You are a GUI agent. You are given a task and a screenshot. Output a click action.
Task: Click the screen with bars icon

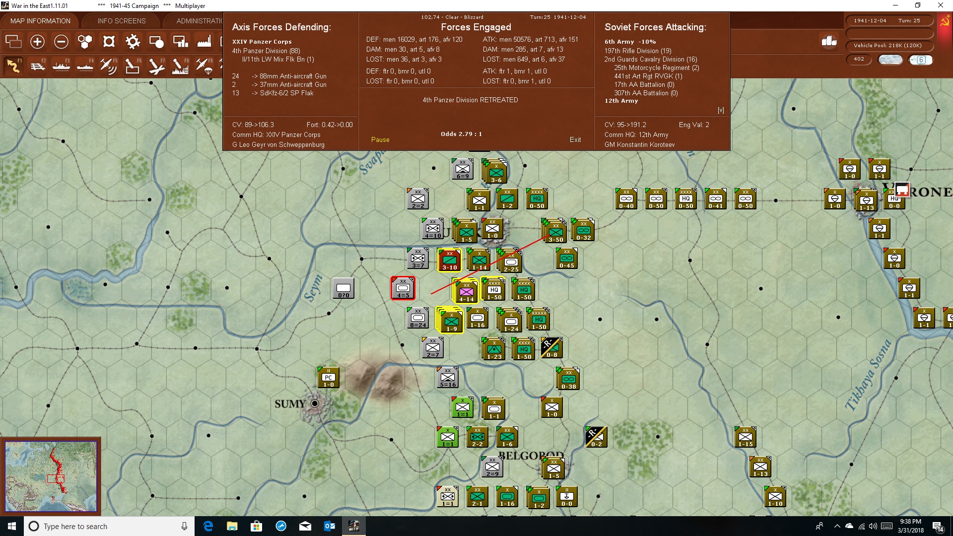[180, 42]
